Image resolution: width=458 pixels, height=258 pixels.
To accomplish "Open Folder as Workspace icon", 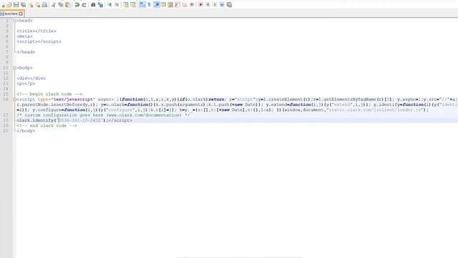I will (185, 5).
